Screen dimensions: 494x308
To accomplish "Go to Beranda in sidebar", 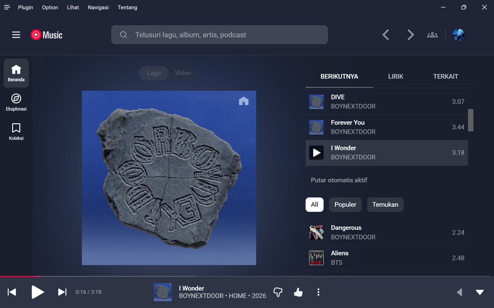I will click(16, 73).
